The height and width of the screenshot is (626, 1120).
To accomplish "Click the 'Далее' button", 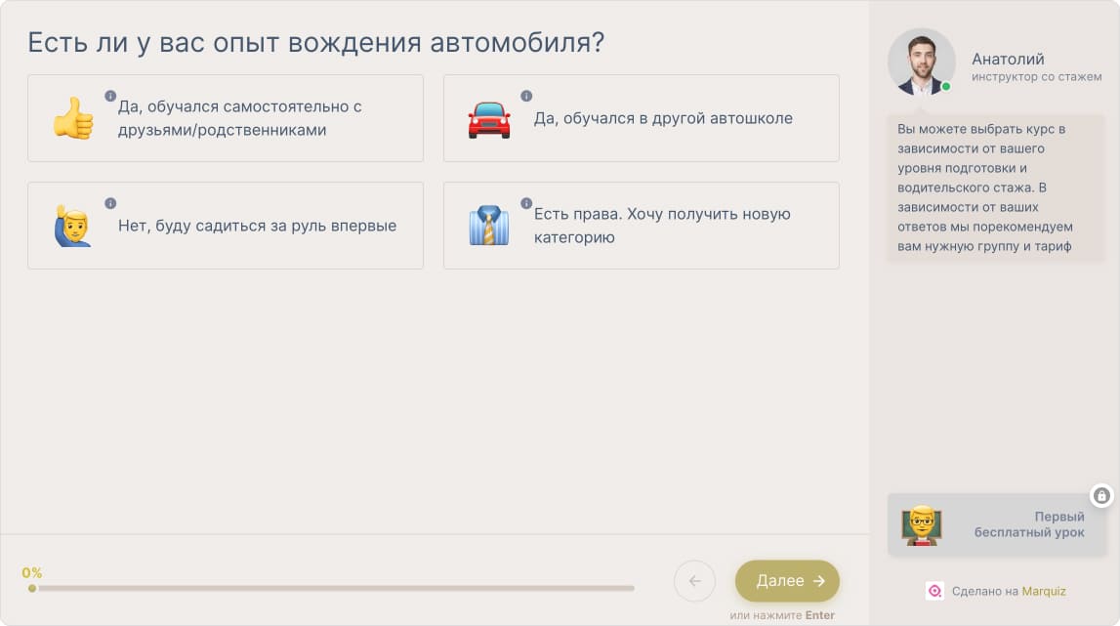I will (x=787, y=580).
